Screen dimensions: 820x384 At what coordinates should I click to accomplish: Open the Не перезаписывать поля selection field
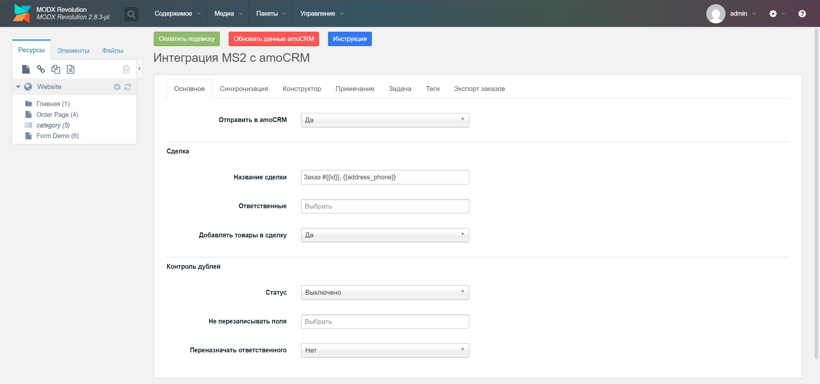click(x=385, y=322)
